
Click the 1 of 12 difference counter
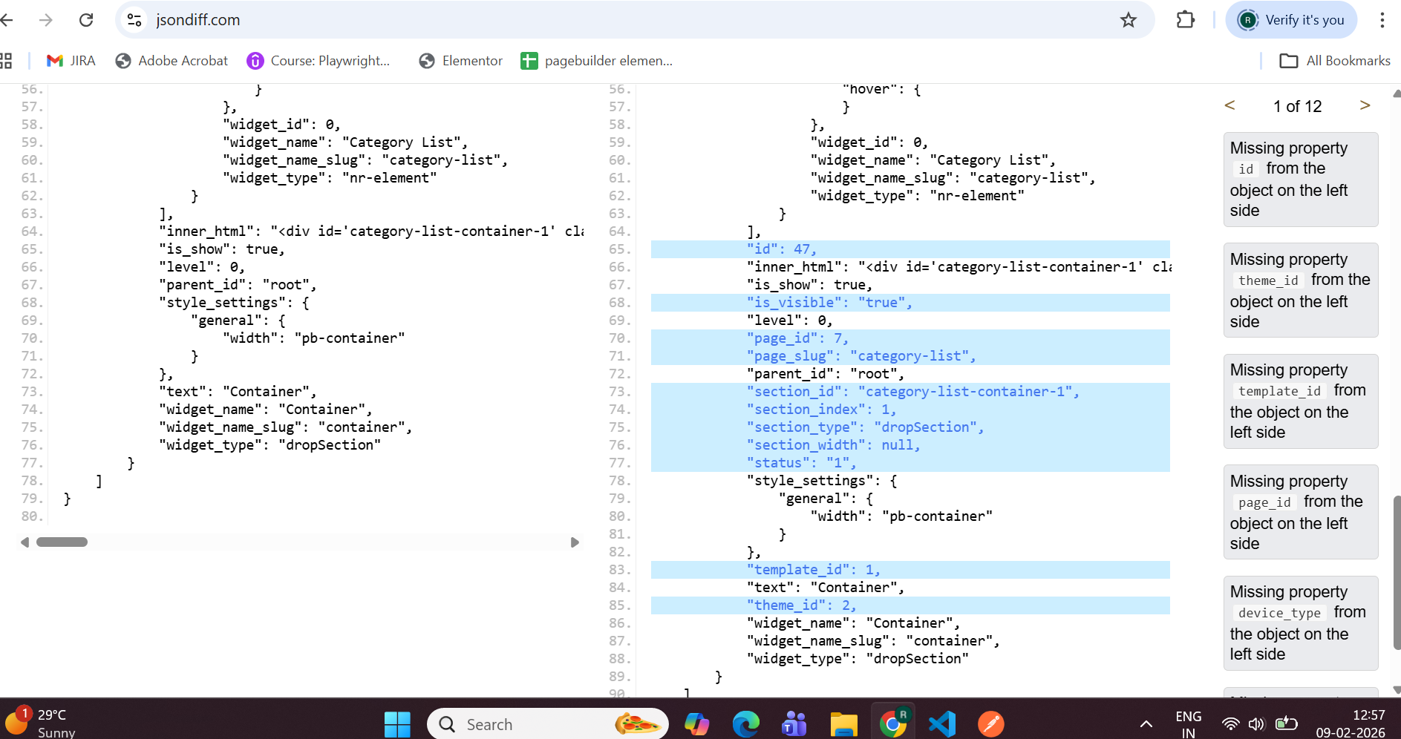[x=1297, y=106]
